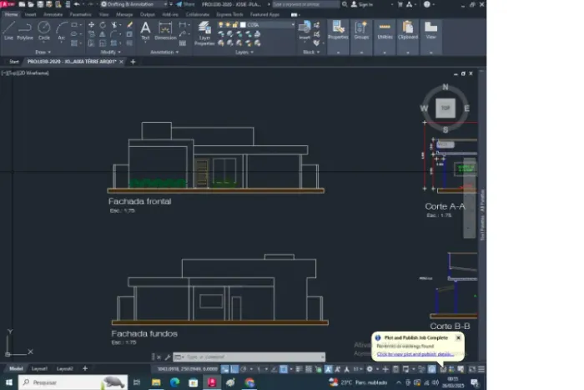
Task: Click the command line input field
Action: coord(242,357)
